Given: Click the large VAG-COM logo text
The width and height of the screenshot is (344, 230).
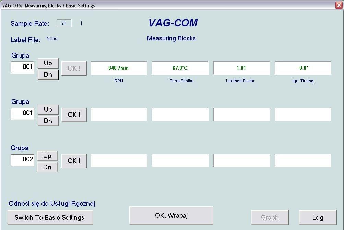Looking at the screenshot, I should (x=173, y=23).
